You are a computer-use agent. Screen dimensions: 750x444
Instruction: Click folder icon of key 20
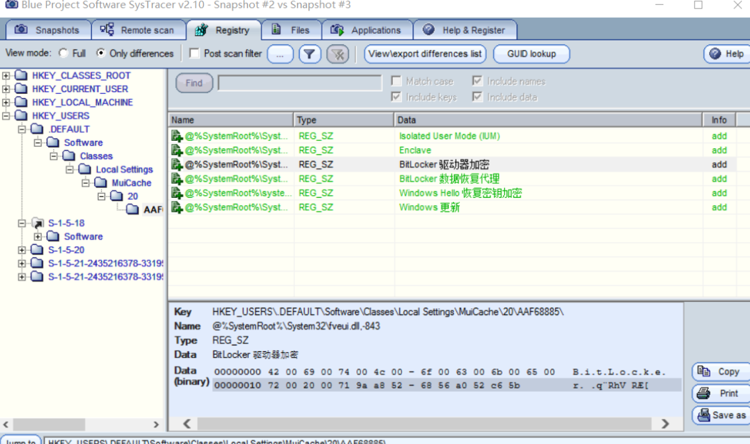116,196
